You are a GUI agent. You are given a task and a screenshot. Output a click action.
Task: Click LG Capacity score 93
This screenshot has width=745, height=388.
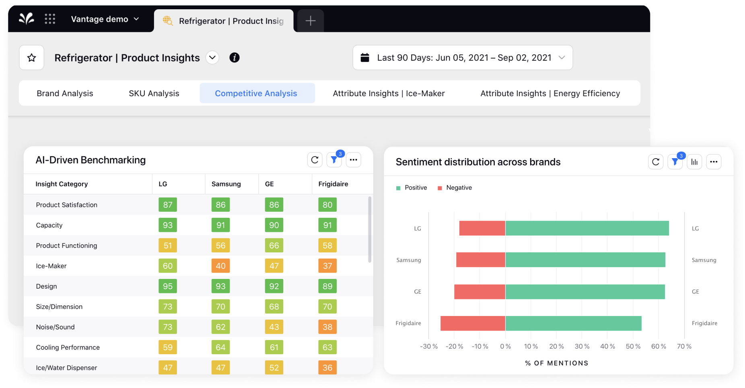coord(168,225)
